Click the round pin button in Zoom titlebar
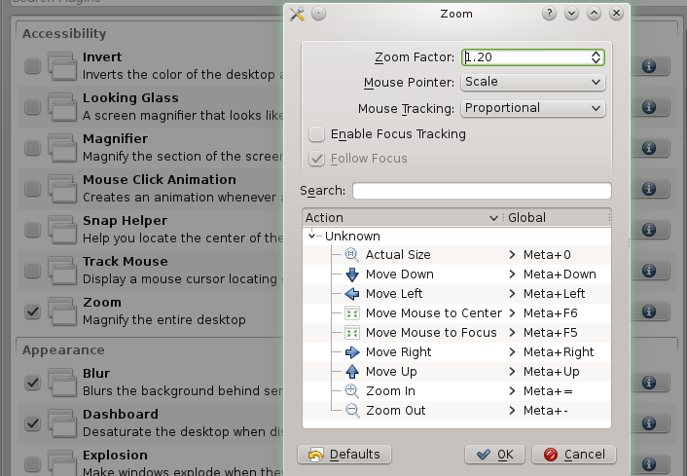The height and width of the screenshot is (476, 687). [319, 14]
